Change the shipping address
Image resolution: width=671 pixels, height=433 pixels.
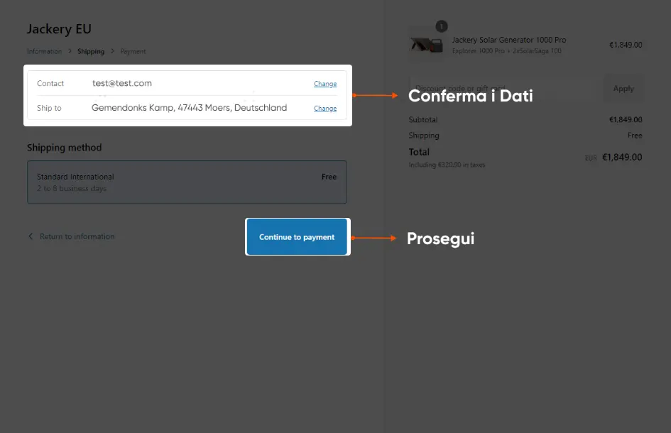(x=324, y=108)
